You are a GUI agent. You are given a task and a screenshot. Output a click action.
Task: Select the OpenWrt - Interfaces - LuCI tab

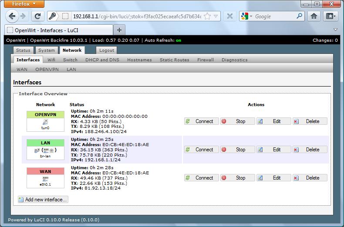pyautogui.click(x=59, y=30)
